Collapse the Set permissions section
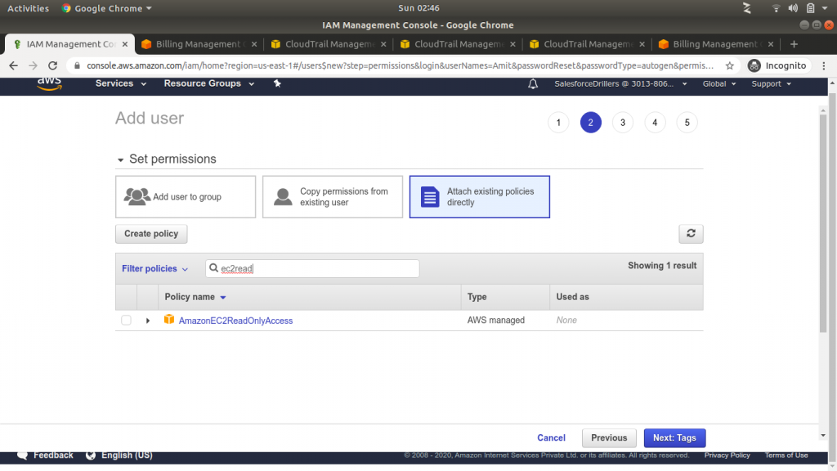837x471 pixels. [x=120, y=159]
